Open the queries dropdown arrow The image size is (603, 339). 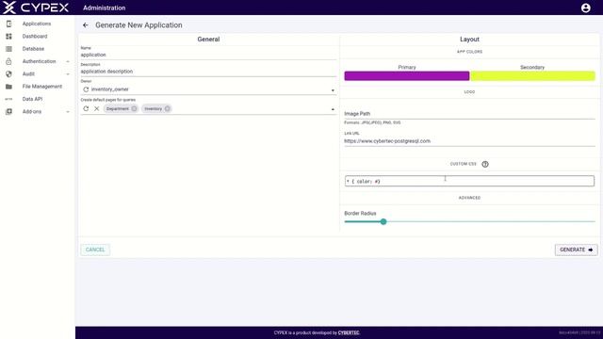(x=333, y=109)
